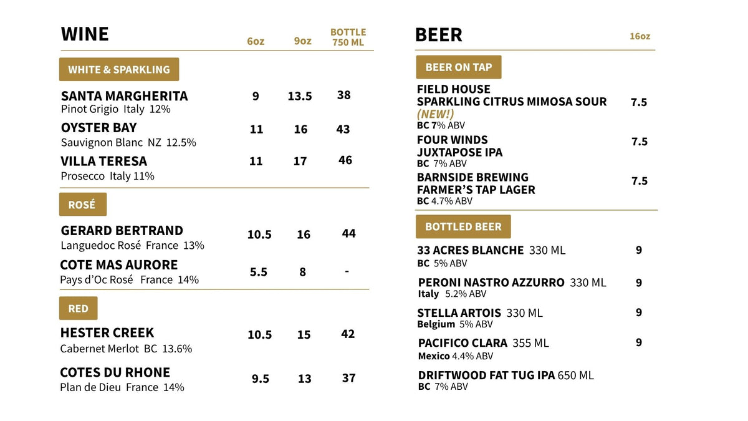Click the ROSÉ section label
This screenshot has width=748, height=421.
[83, 205]
